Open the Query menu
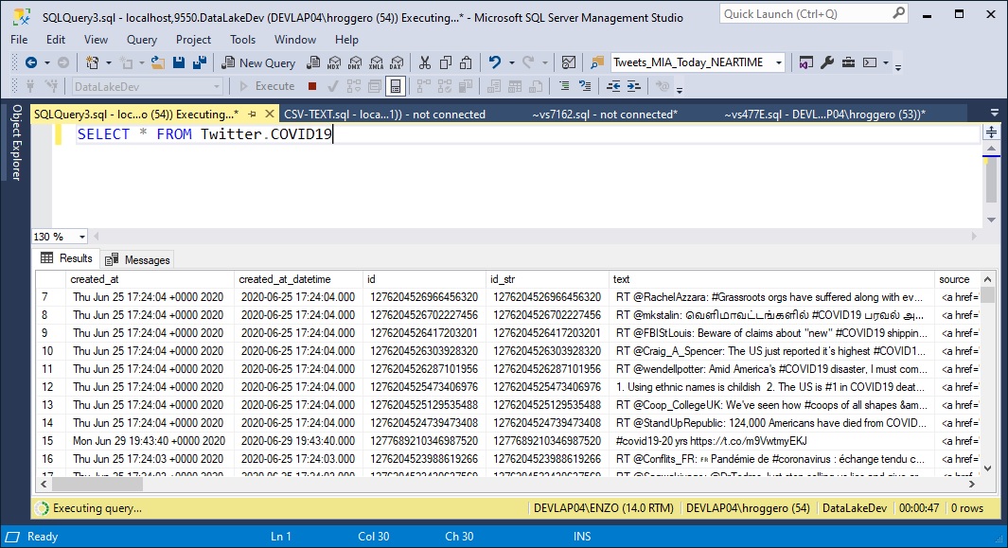Image resolution: width=1008 pixels, height=548 pixels. (141, 39)
